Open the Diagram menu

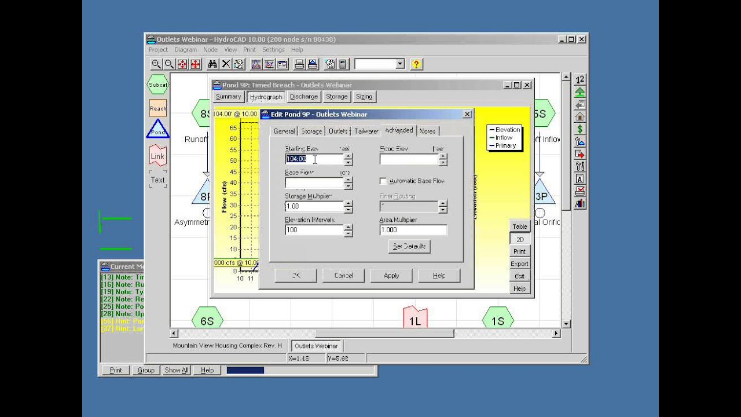coord(186,50)
